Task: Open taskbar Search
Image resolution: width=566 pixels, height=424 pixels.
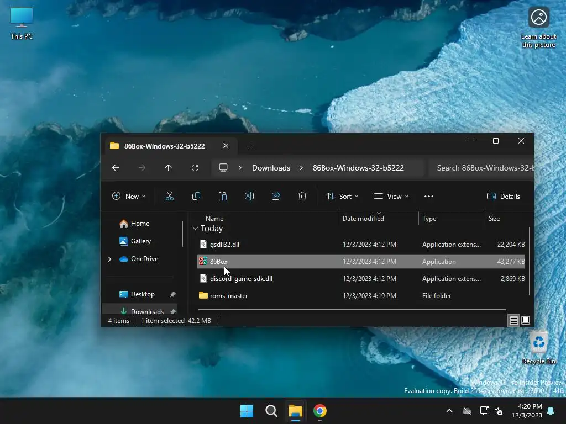Action: click(271, 411)
